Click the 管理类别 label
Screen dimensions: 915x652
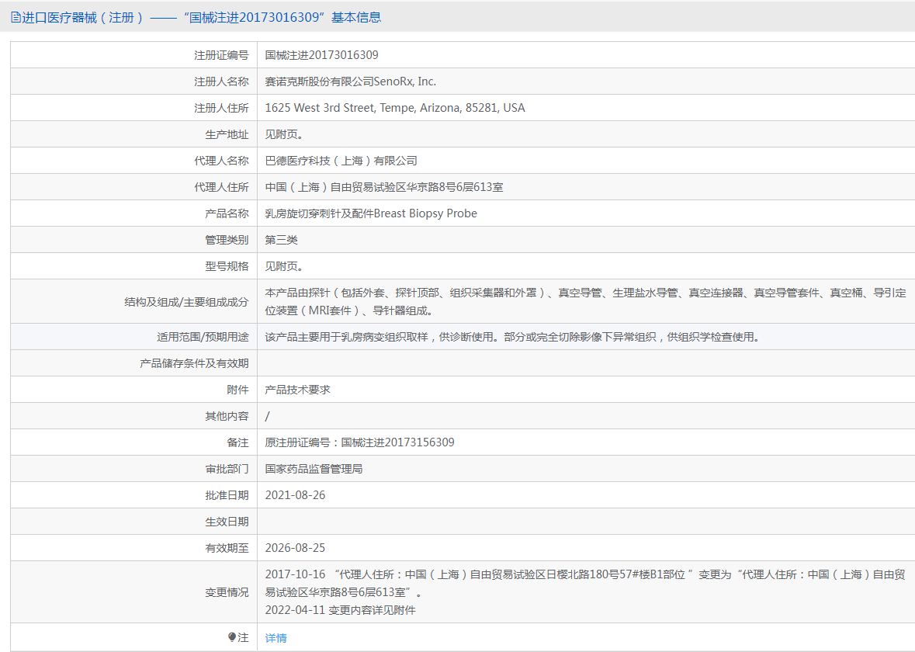227,240
